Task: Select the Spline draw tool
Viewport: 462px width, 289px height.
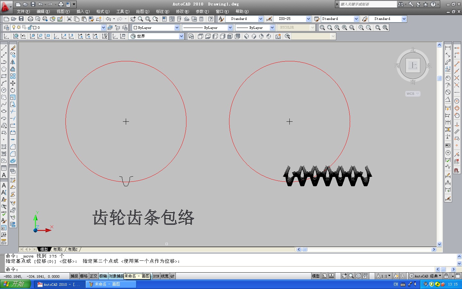Action: click(4, 104)
